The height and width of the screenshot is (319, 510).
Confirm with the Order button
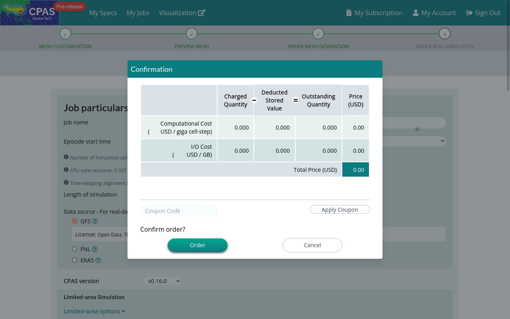point(198,245)
